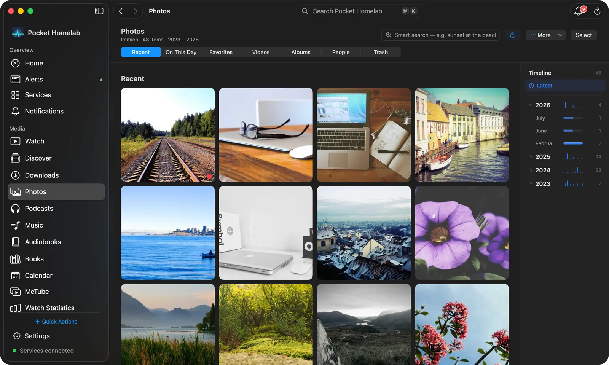Open Home in the sidebar
Image resolution: width=609 pixels, height=365 pixels.
(x=56, y=63)
